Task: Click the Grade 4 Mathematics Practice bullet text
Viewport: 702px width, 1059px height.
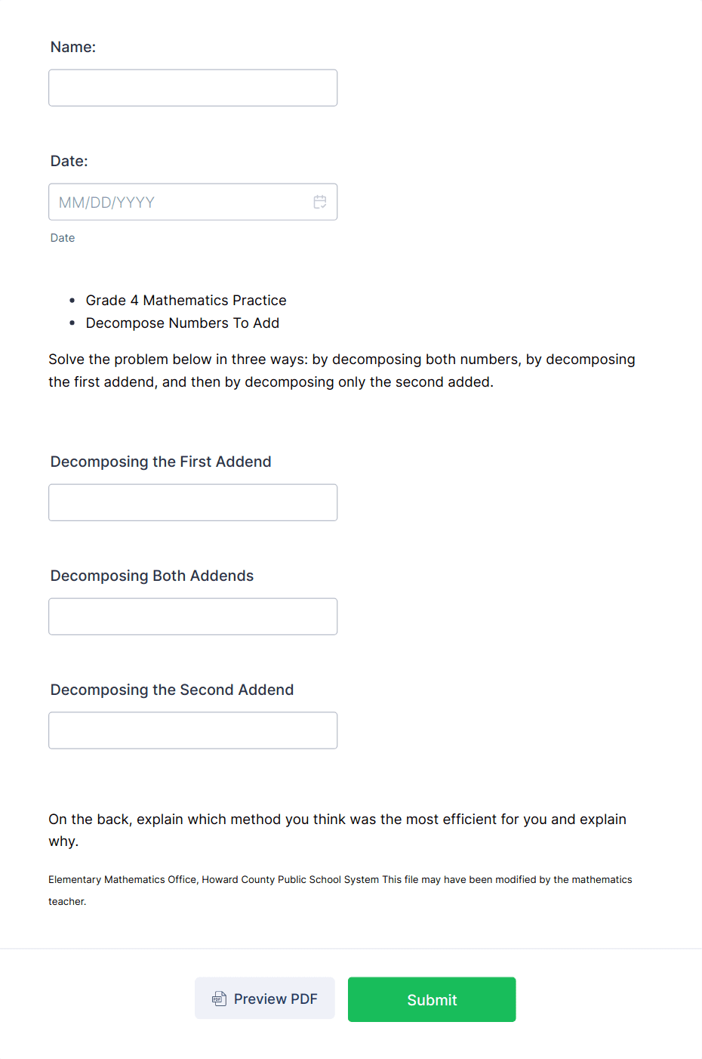Action: tap(186, 300)
